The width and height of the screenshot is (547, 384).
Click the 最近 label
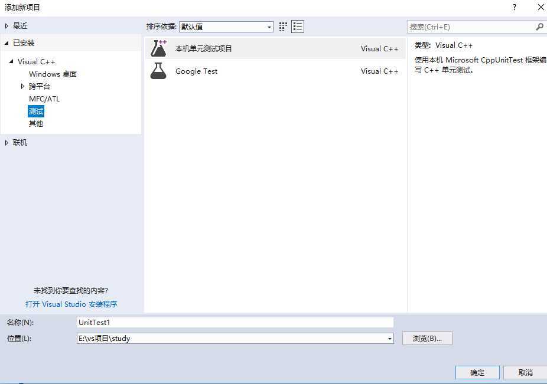(x=20, y=26)
